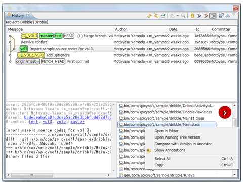Click the CQ_VOL3 tag label
This screenshot has width=244, height=184.
(29, 36)
